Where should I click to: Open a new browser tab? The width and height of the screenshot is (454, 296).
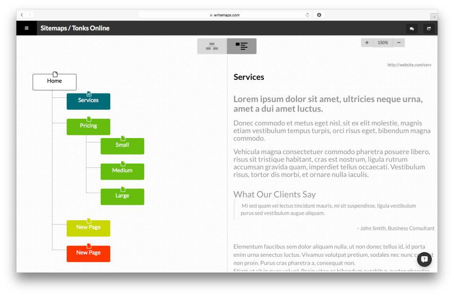(x=434, y=17)
